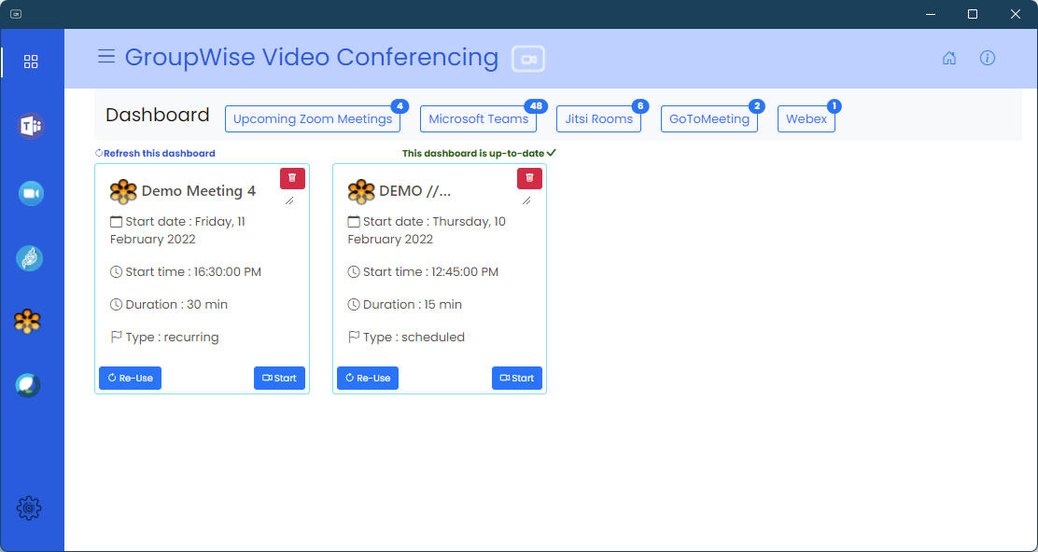Image resolution: width=1038 pixels, height=552 pixels.
Task: Click badge 4 on Zoom Meetings
Action: tap(400, 105)
